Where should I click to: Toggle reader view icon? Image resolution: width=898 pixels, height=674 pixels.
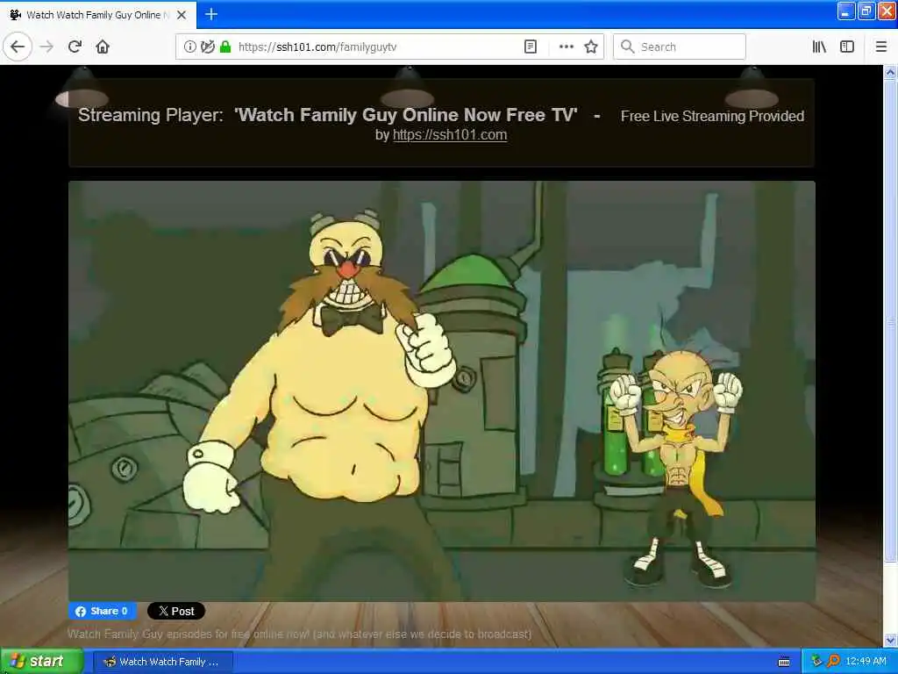click(x=531, y=47)
